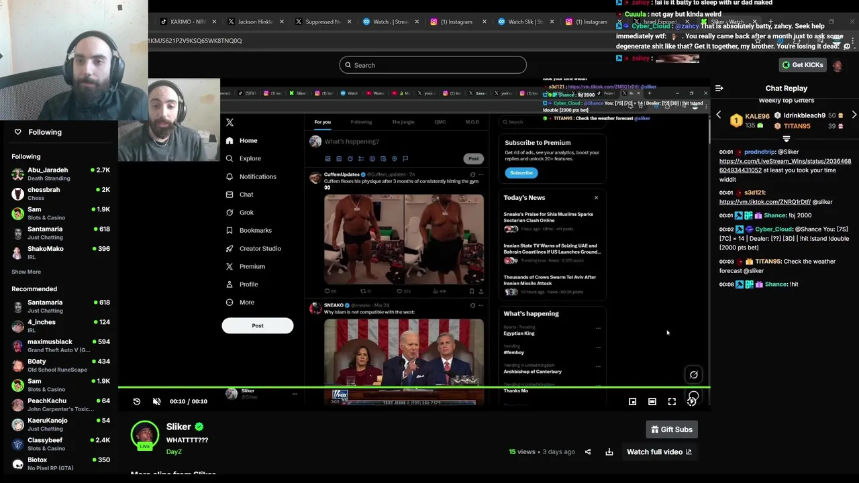859x483 pixels.
Task: Switch to the Suppressed News browser tab
Action: pos(323,21)
